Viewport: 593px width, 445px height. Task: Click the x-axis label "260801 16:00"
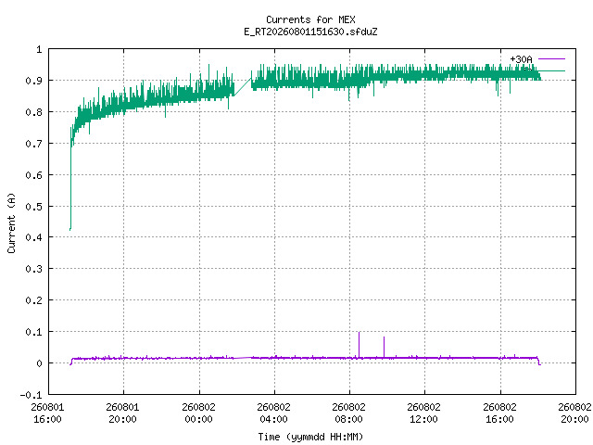[47, 413]
